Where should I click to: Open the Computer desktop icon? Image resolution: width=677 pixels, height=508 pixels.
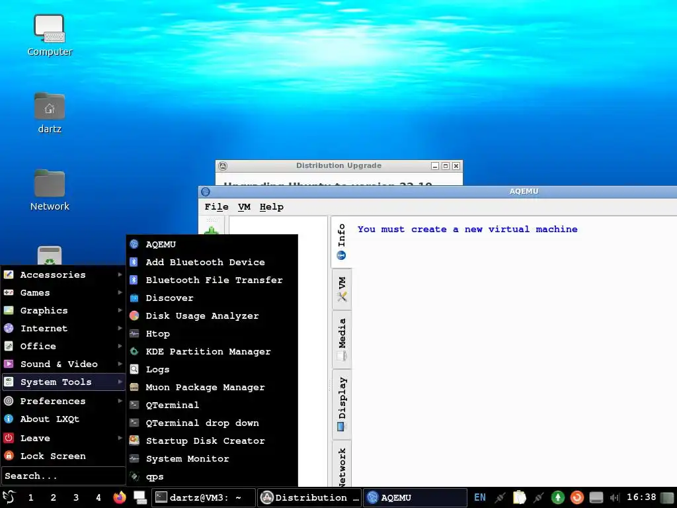pos(50,36)
